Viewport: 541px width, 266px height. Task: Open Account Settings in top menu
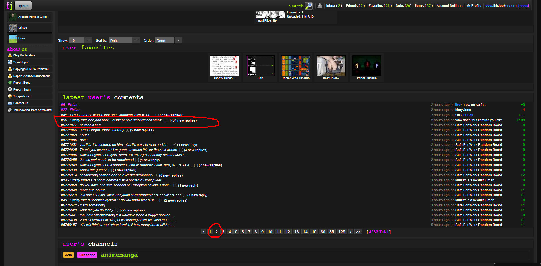tap(449, 6)
